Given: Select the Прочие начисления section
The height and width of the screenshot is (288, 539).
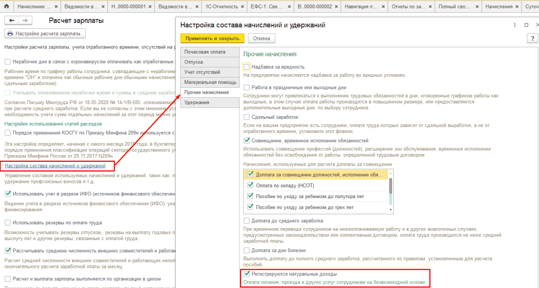Looking at the screenshot, I should (x=209, y=92).
